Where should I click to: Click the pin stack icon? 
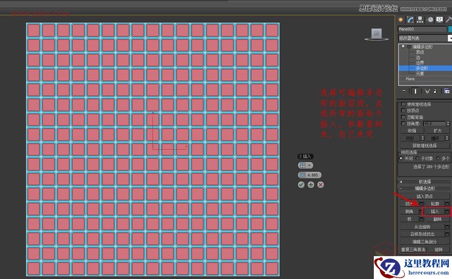(404, 91)
